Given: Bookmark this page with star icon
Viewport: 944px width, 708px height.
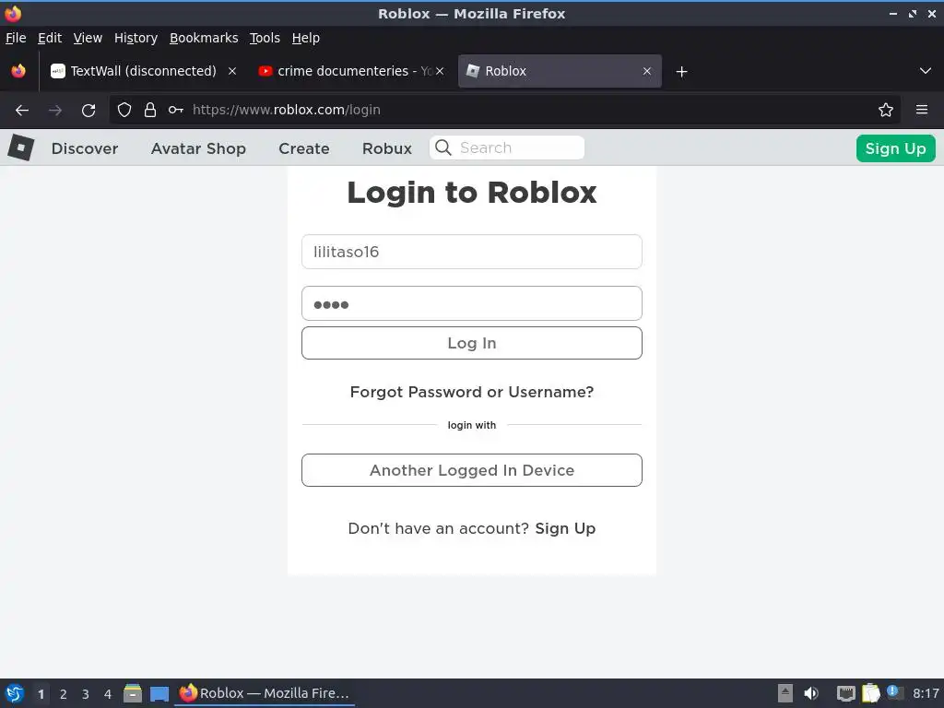Looking at the screenshot, I should point(886,110).
